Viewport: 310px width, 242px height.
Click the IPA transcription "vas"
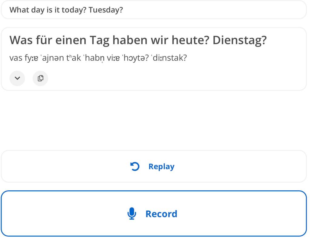(x=15, y=58)
